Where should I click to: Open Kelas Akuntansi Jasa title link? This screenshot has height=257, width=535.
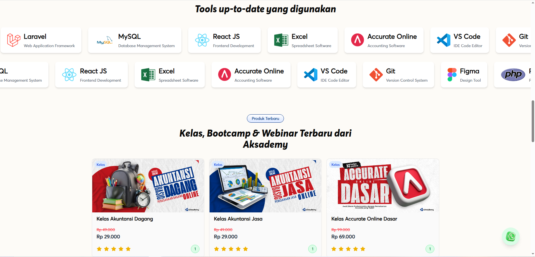pyautogui.click(x=238, y=219)
